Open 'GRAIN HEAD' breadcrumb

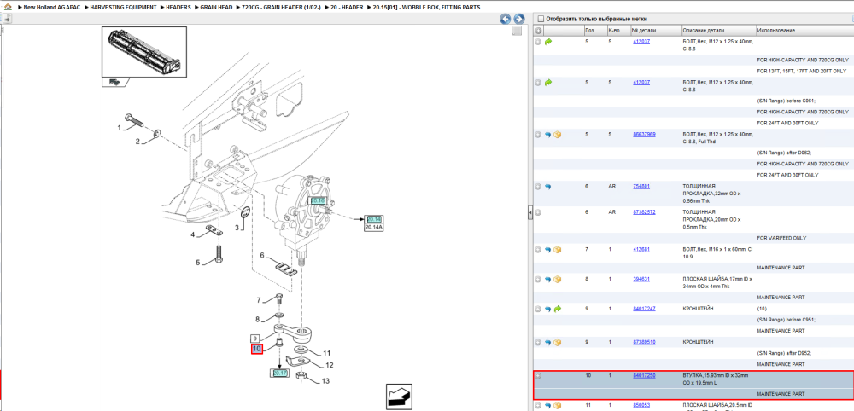tap(217, 8)
